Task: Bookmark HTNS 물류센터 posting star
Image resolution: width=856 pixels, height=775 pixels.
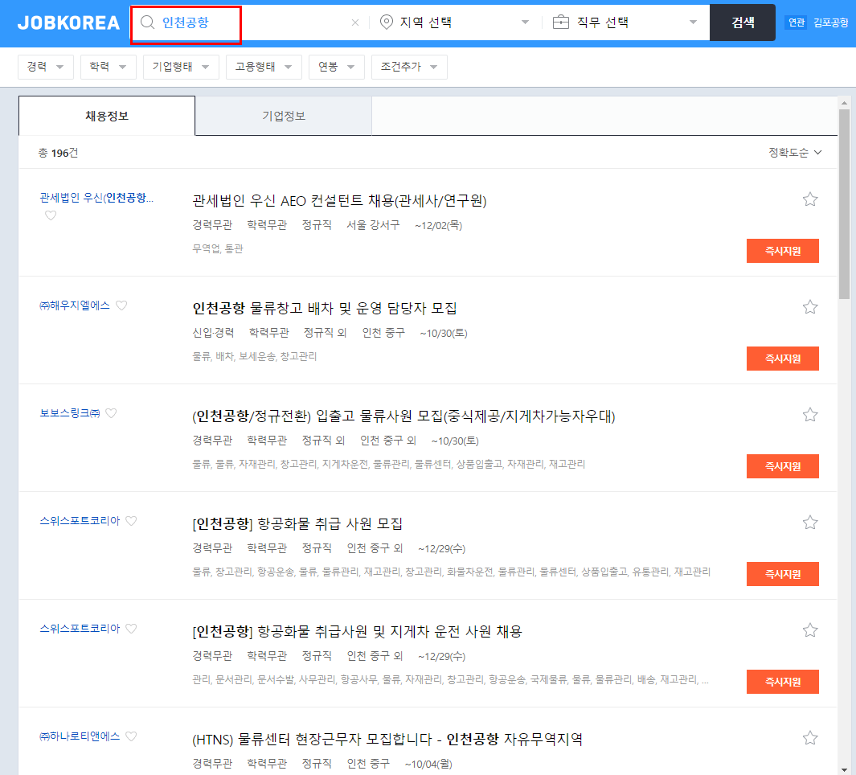Action: [x=810, y=738]
